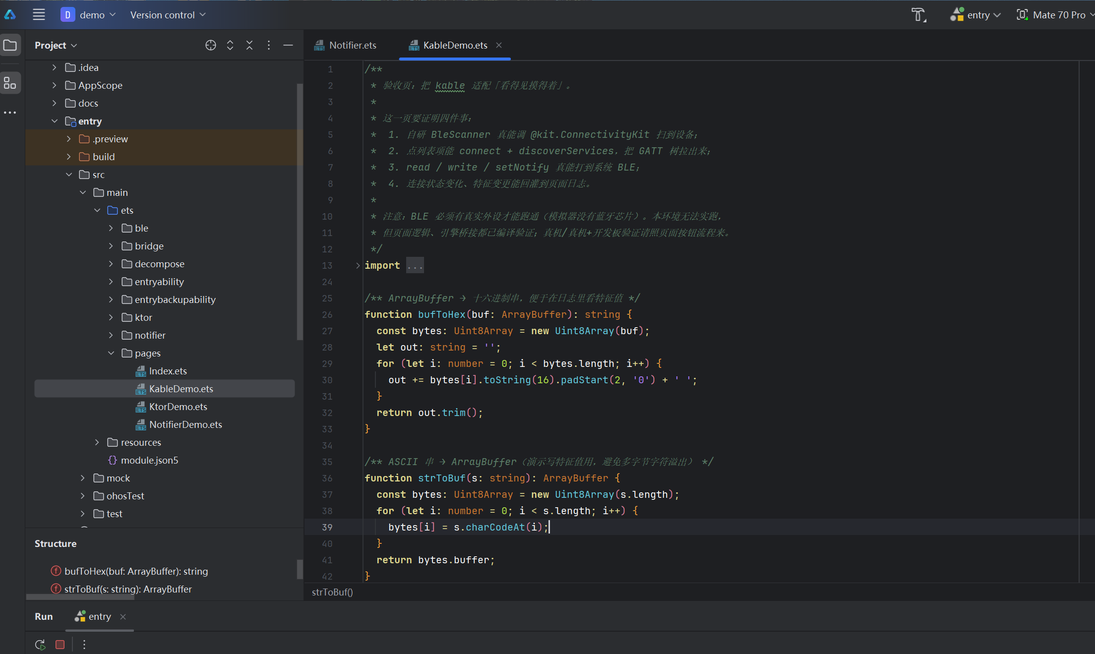Select opened file target icon in Project panel
Viewport: 1095px width, 654px height.
(x=211, y=45)
